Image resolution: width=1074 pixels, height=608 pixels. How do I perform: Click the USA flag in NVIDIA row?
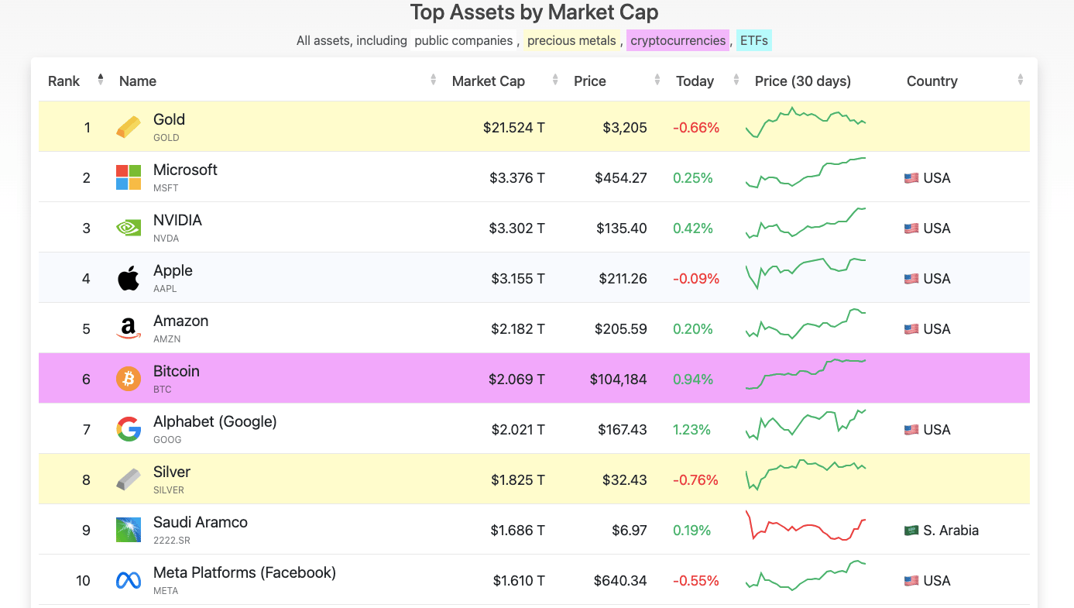tap(911, 228)
